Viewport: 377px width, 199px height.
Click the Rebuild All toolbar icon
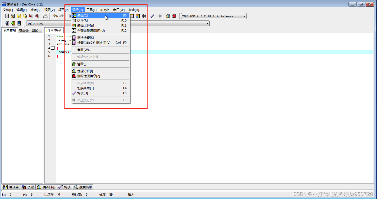coord(144,16)
